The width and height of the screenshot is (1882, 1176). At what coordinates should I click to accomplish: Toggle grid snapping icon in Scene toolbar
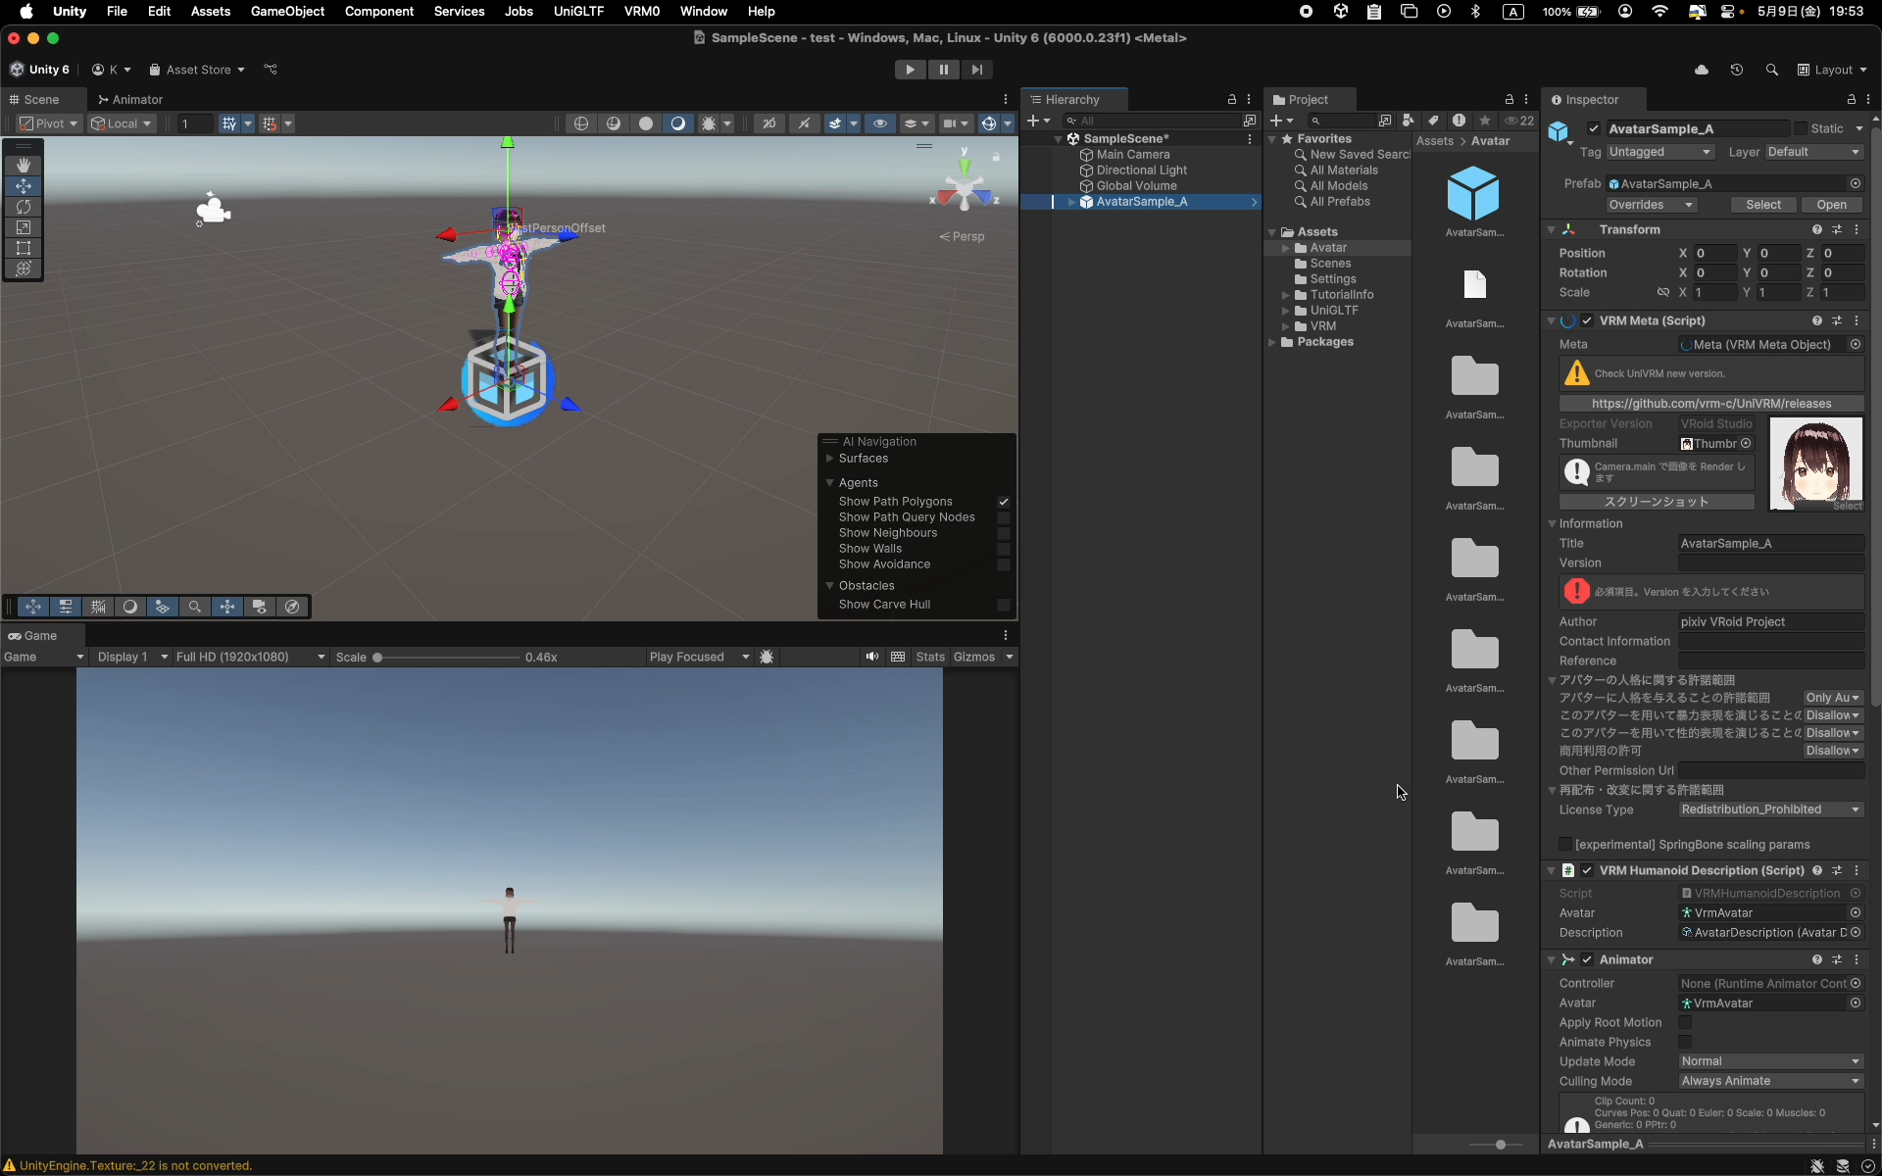(x=229, y=123)
